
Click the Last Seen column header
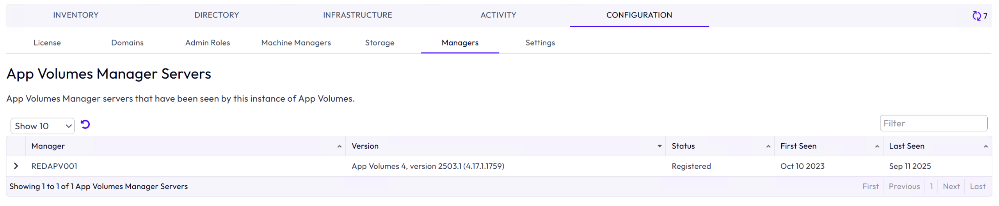pos(938,146)
